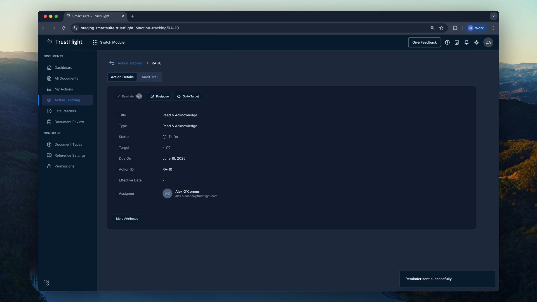The width and height of the screenshot is (537, 302).
Task: Expand More Attributes section
Action: pyautogui.click(x=127, y=219)
